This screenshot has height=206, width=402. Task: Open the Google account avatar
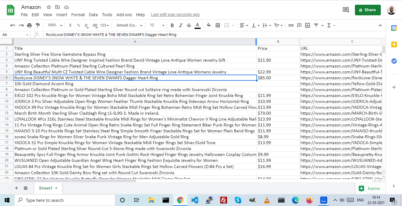(391, 10)
